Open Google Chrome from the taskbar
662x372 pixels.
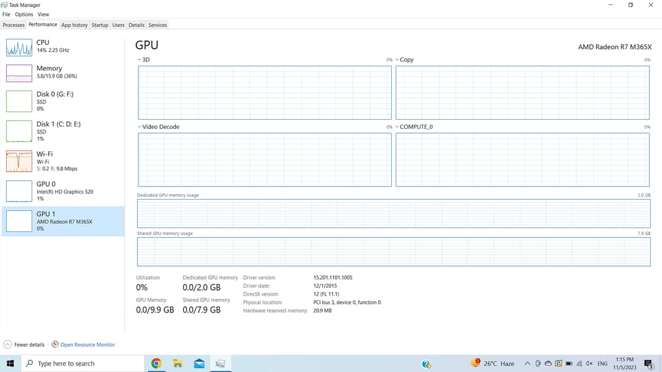click(156, 364)
